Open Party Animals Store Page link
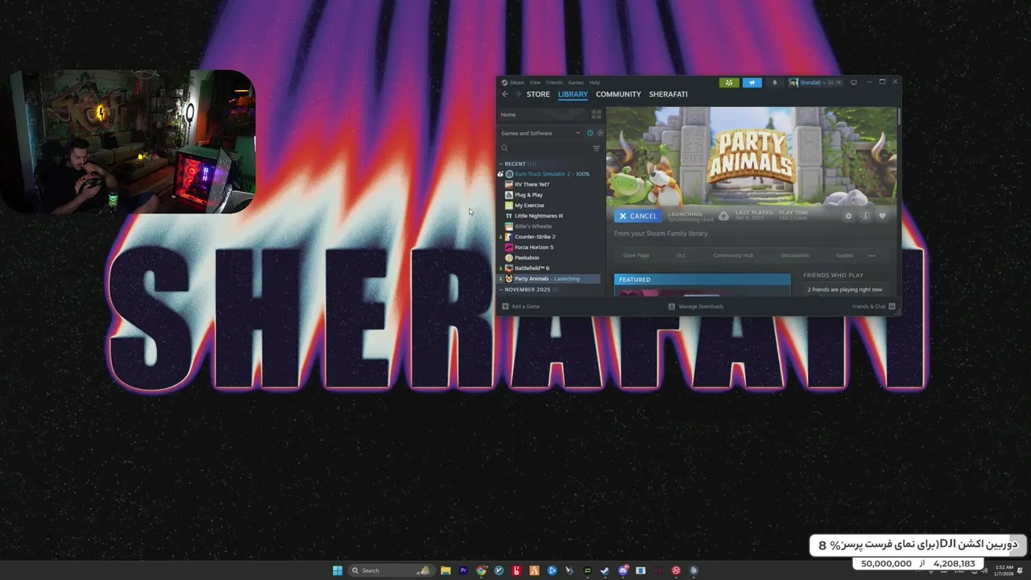The height and width of the screenshot is (580, 1031). click(636, 255)
